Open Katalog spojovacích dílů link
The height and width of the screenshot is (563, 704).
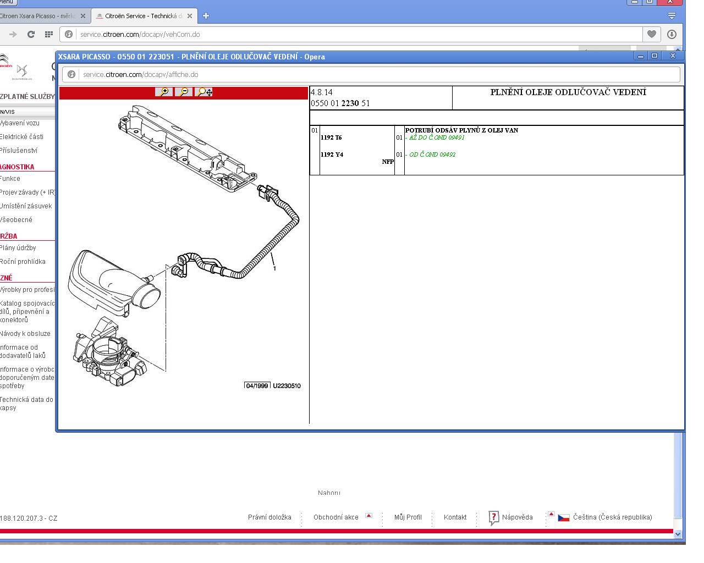click(x=28, y=312)
